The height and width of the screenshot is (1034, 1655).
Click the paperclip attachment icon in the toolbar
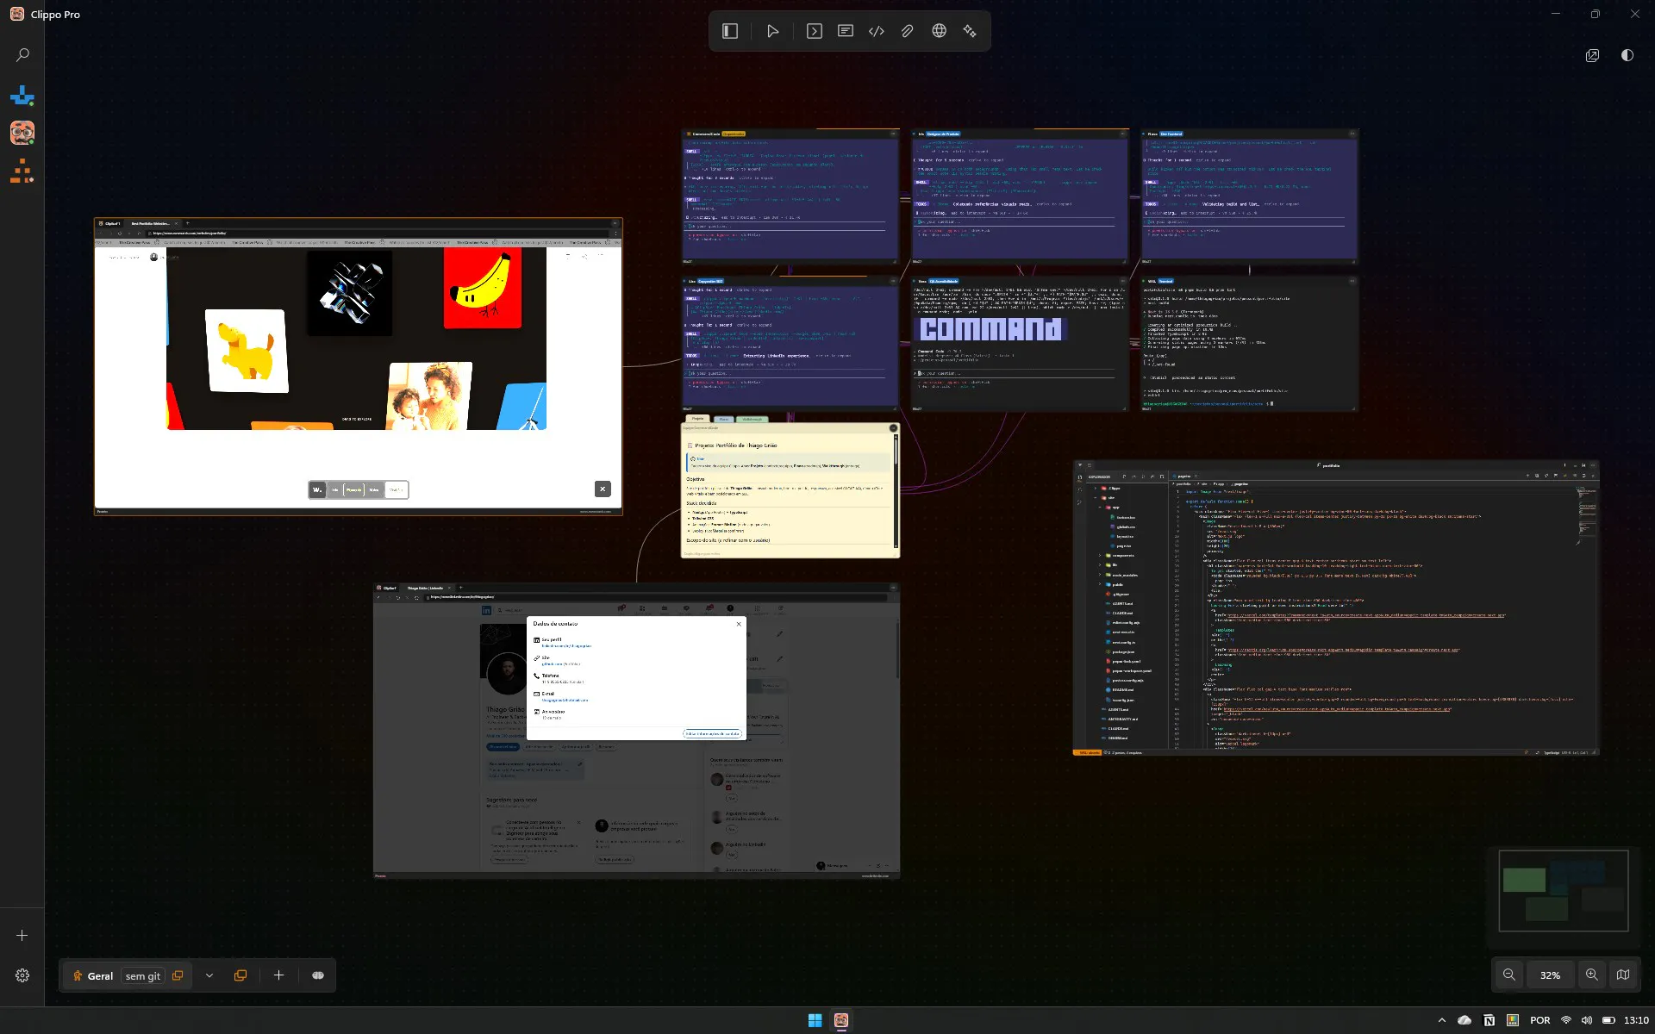point(908,31)
